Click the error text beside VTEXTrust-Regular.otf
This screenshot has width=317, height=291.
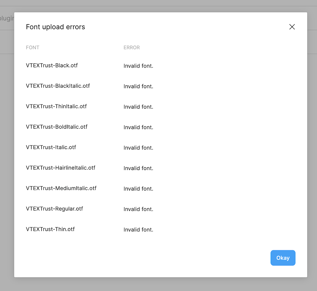pyautogui.click(x=138, y=209)
